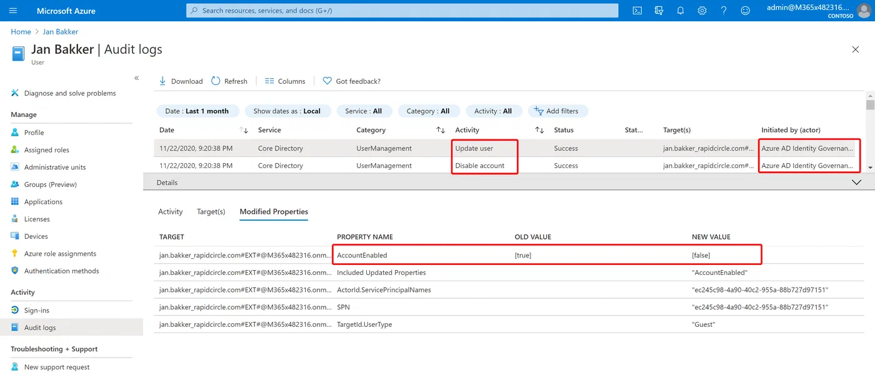Viewport: 875px width, 390px height.
Task: Open the Show dates as: Local filter
Action: (287, 111)
